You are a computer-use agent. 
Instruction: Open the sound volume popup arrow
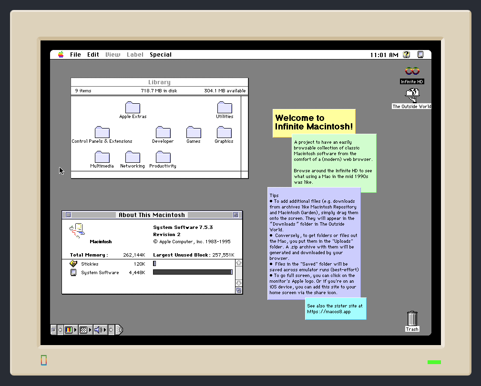tap(104, 329)
